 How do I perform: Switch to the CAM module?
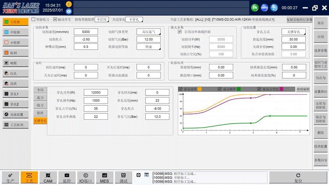coord(48,177)
